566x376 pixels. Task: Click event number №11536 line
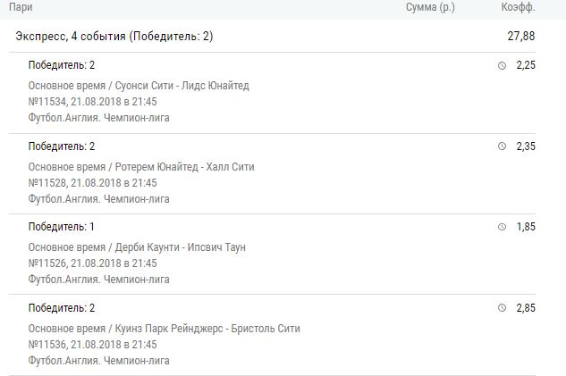pyautogui.click(x=92, y=344)
